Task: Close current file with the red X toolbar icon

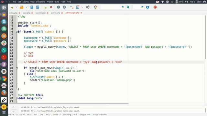Action: pos(51,7)
